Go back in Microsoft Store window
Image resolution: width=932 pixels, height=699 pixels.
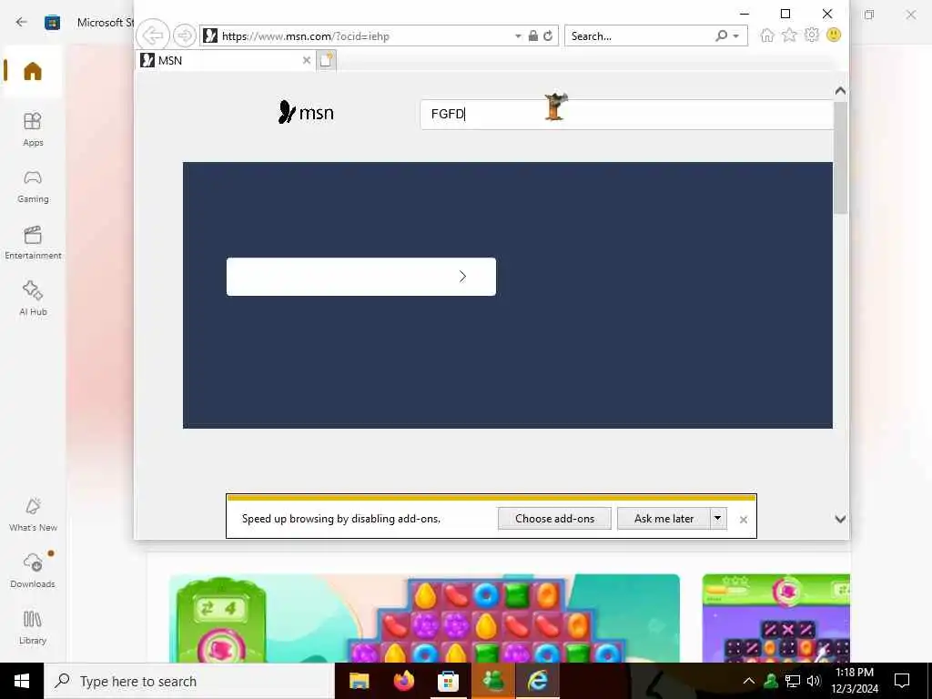pyautogui.click(x=22, y=22)
